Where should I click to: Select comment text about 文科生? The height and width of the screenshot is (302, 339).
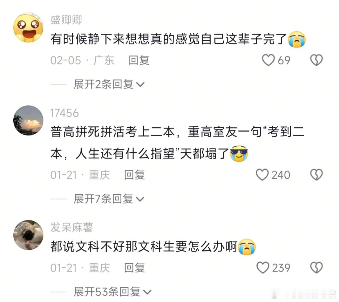153,247
